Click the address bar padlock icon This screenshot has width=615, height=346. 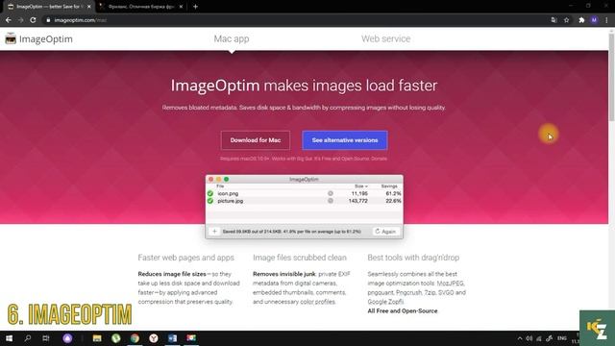pos(48,20)
